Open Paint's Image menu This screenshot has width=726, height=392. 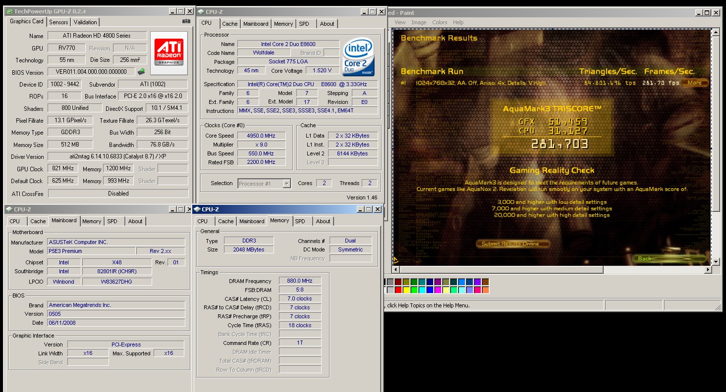(419, 22)
